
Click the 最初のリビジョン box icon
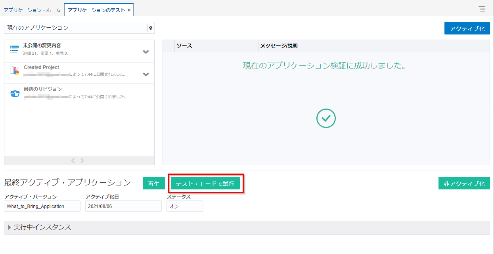click(x=15, y=94)
